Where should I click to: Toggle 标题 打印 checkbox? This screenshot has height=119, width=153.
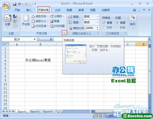point(117,28)
